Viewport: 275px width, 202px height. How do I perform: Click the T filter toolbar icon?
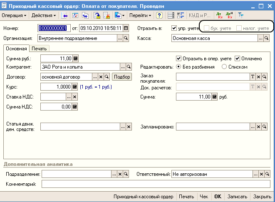(x=240, y=15)
